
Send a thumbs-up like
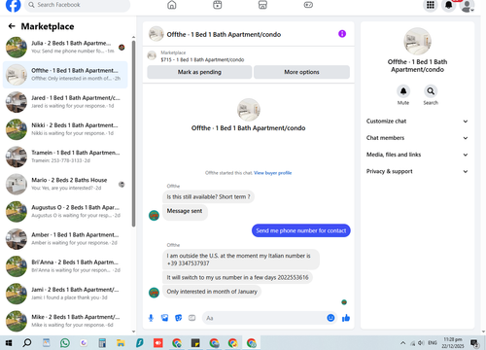(x=346, y=318)
